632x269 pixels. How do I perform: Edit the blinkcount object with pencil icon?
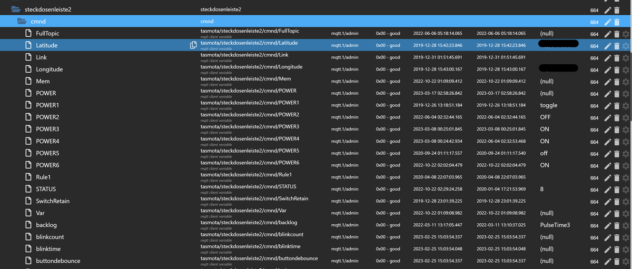[x=608, y=237]
